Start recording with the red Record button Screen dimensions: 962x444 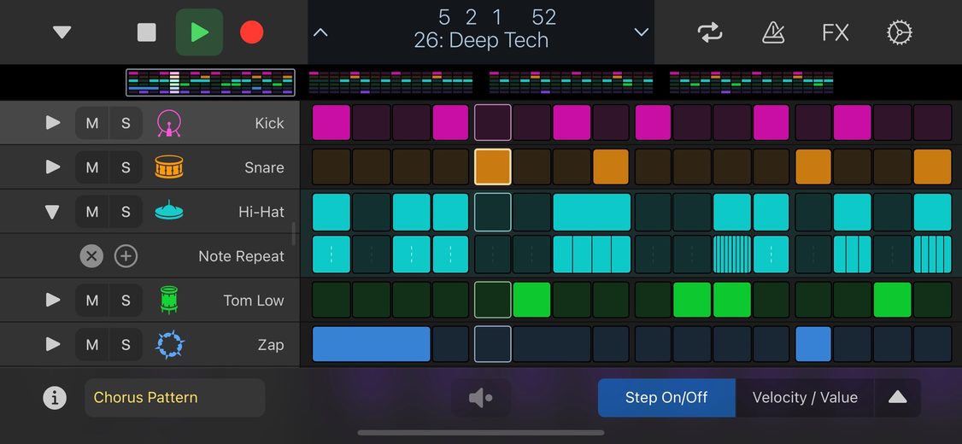coord(251,32)
